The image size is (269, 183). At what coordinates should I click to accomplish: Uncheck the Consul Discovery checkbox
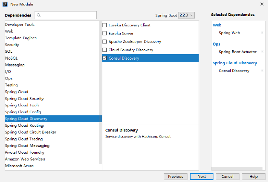(105, 58)
